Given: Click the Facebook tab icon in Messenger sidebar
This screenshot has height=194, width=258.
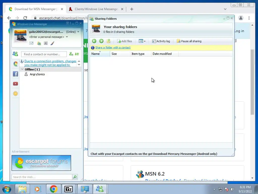Looking at the screenshot, I should click(15, 74).
